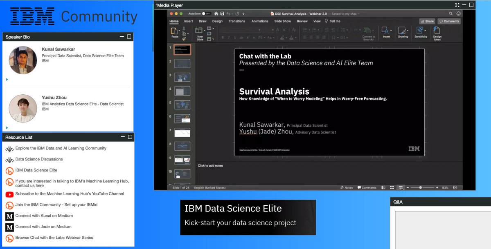Maximize the Resource List panel
This screenshot has width=491, height=249.
[x=130, y=137]
